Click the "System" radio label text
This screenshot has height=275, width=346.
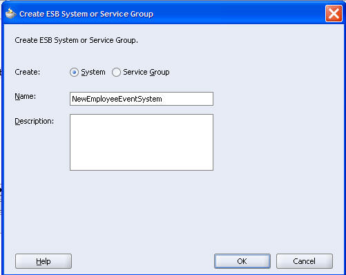(93, 73)
